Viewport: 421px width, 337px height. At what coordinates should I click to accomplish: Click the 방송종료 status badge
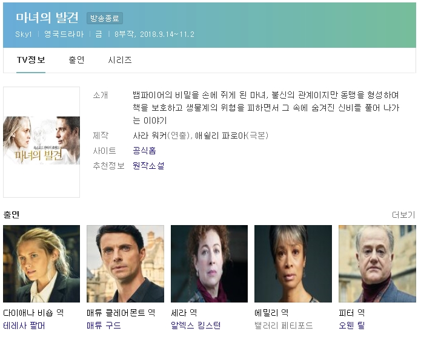click(x=105, y=18)
